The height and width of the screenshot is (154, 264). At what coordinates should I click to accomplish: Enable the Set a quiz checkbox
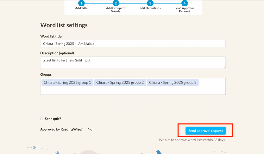tap(42, 119)
